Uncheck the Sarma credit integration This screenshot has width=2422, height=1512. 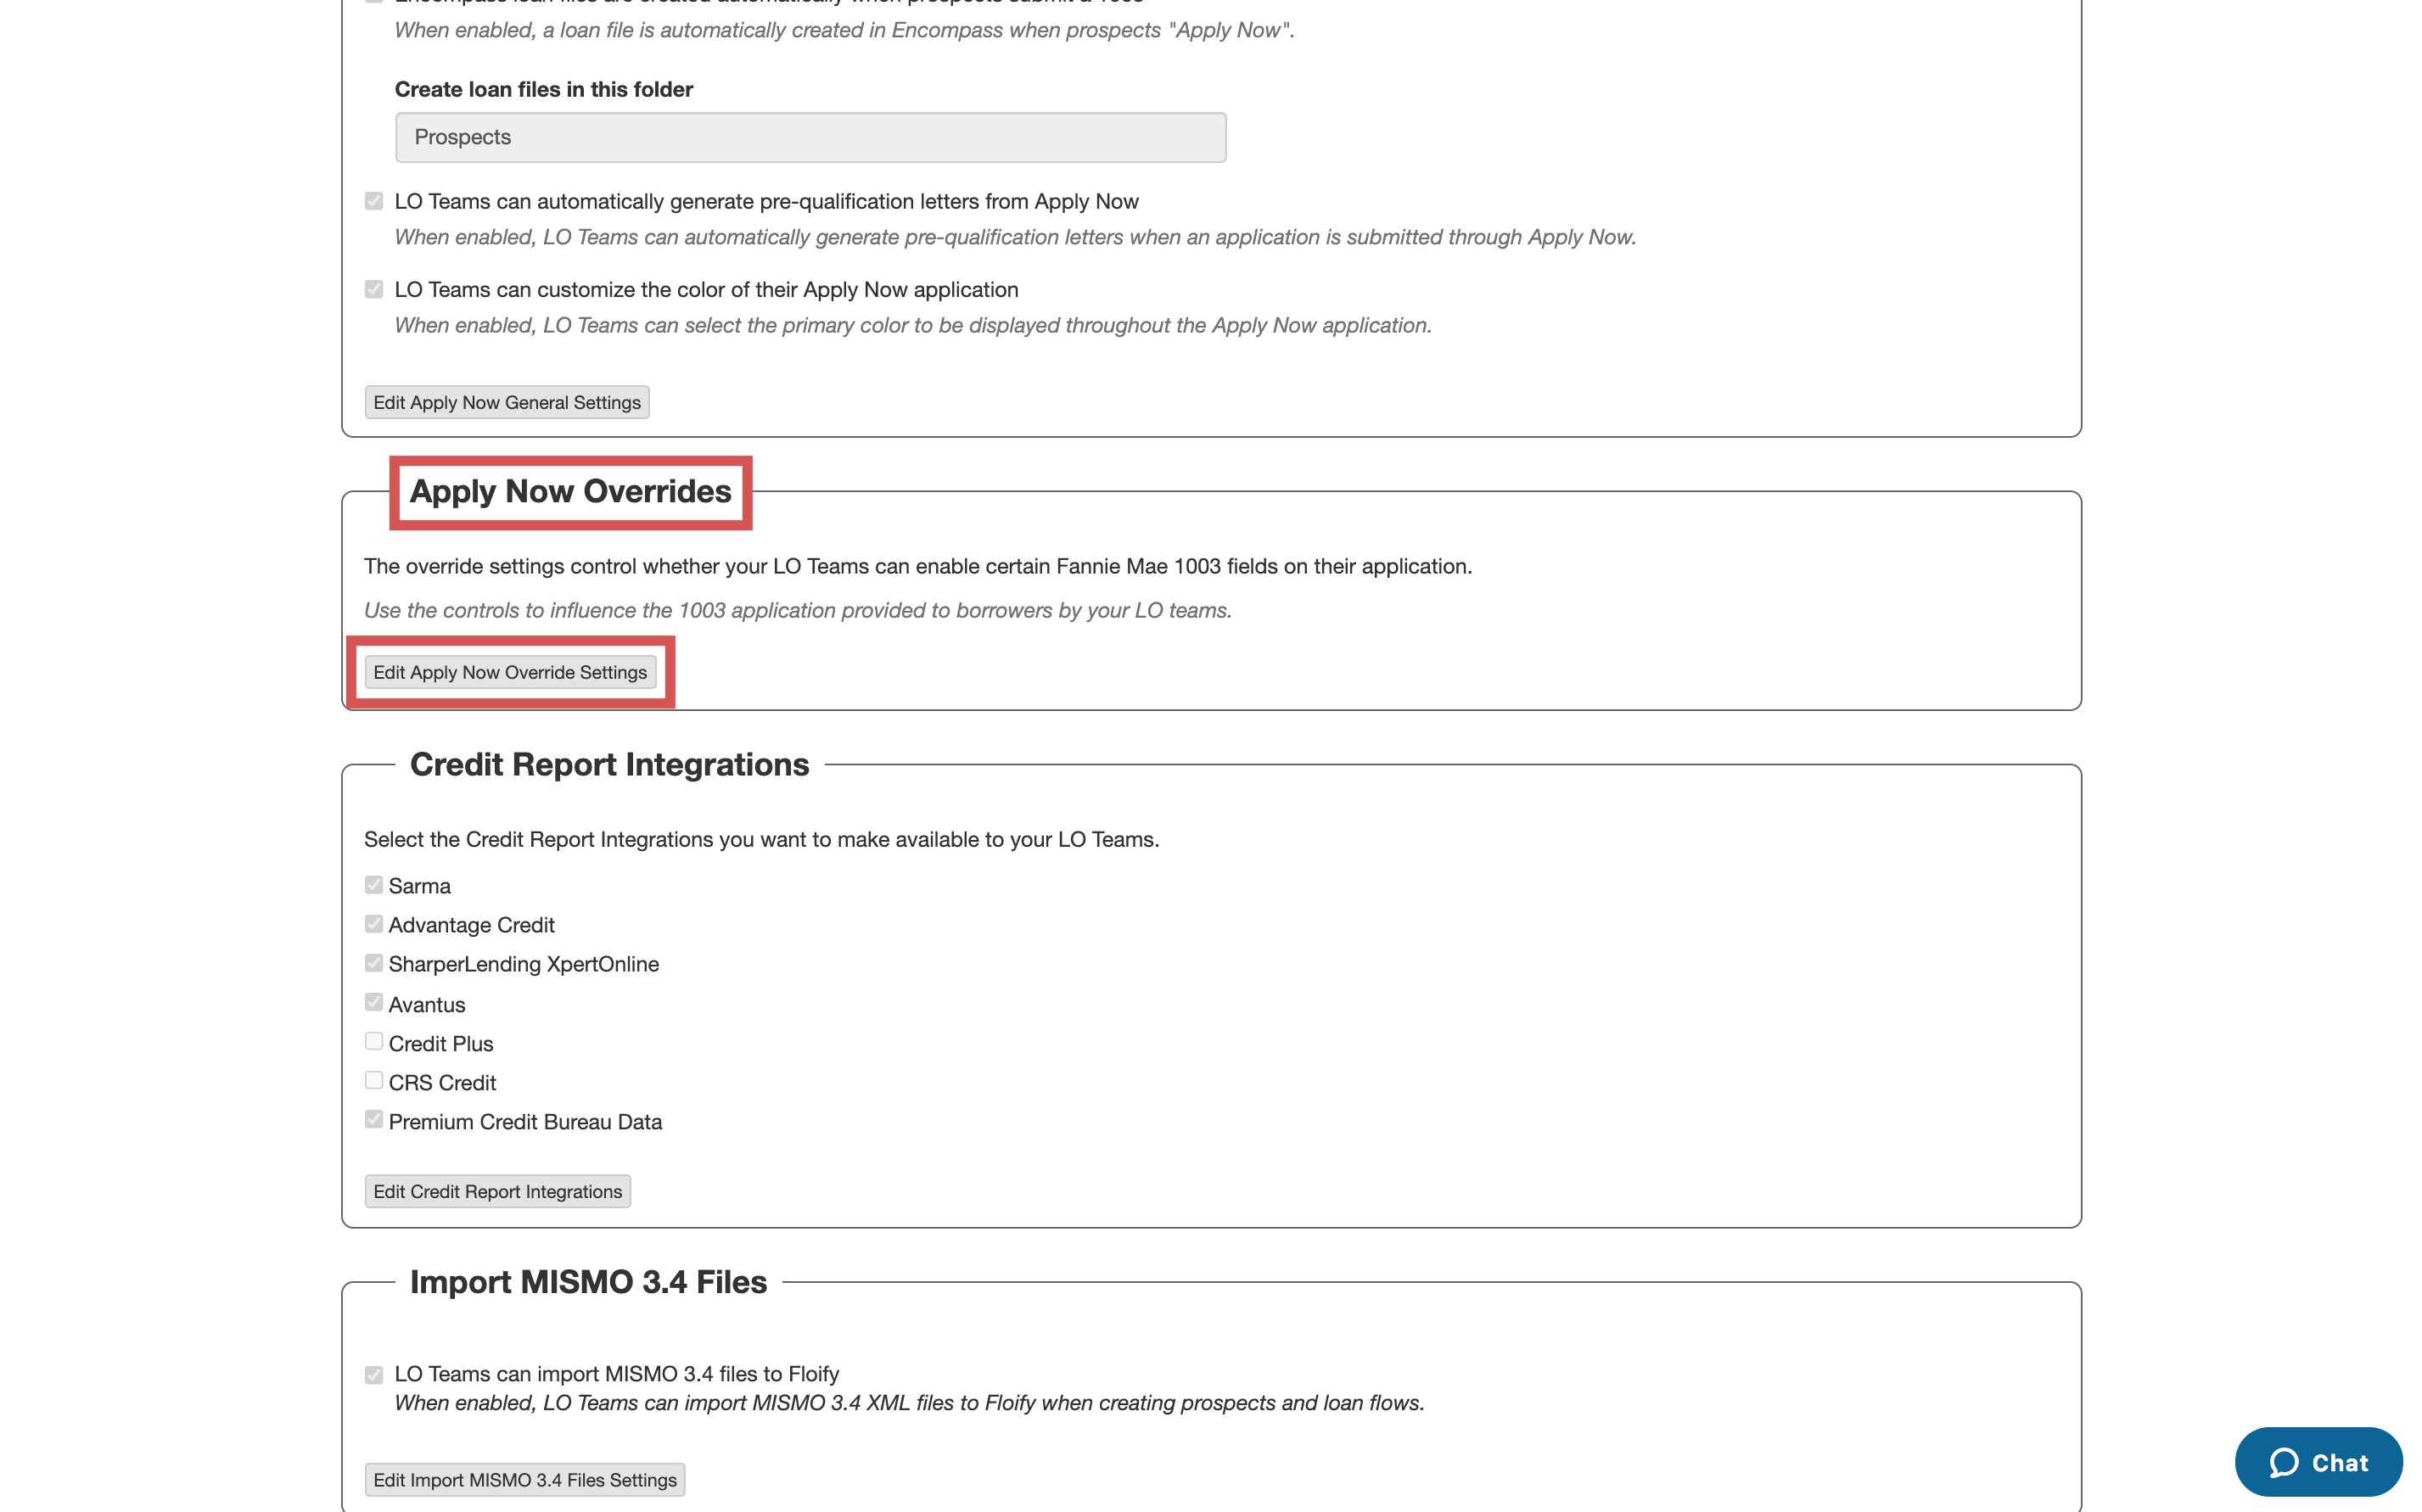click(374, 883)
